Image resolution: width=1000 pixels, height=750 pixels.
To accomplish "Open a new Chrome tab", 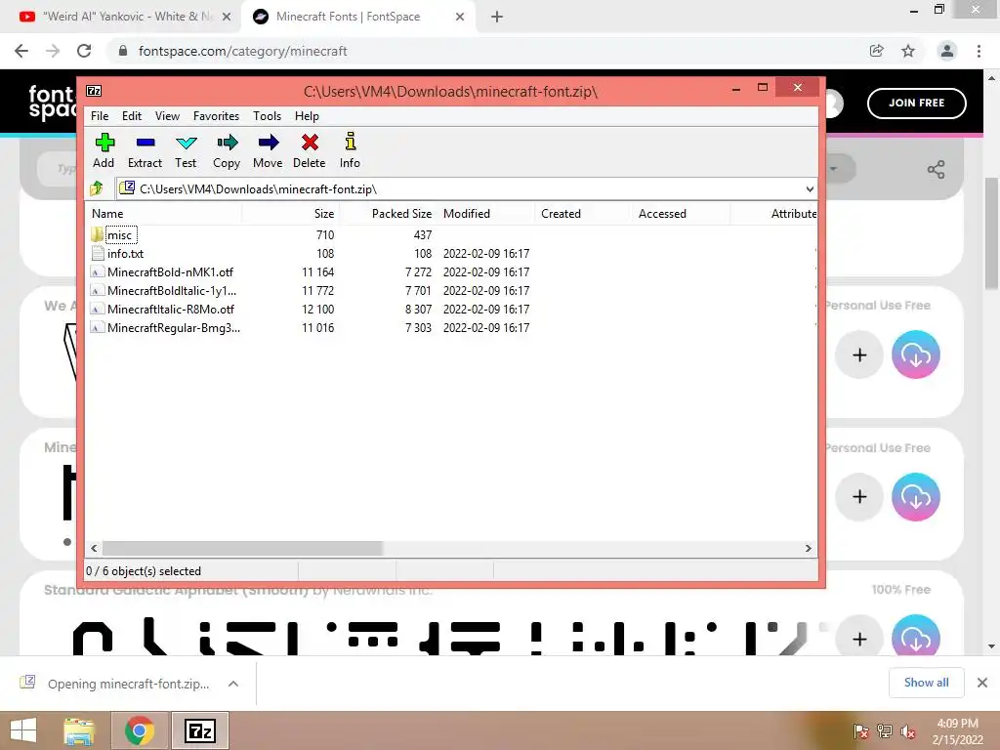I will (497, 17).
